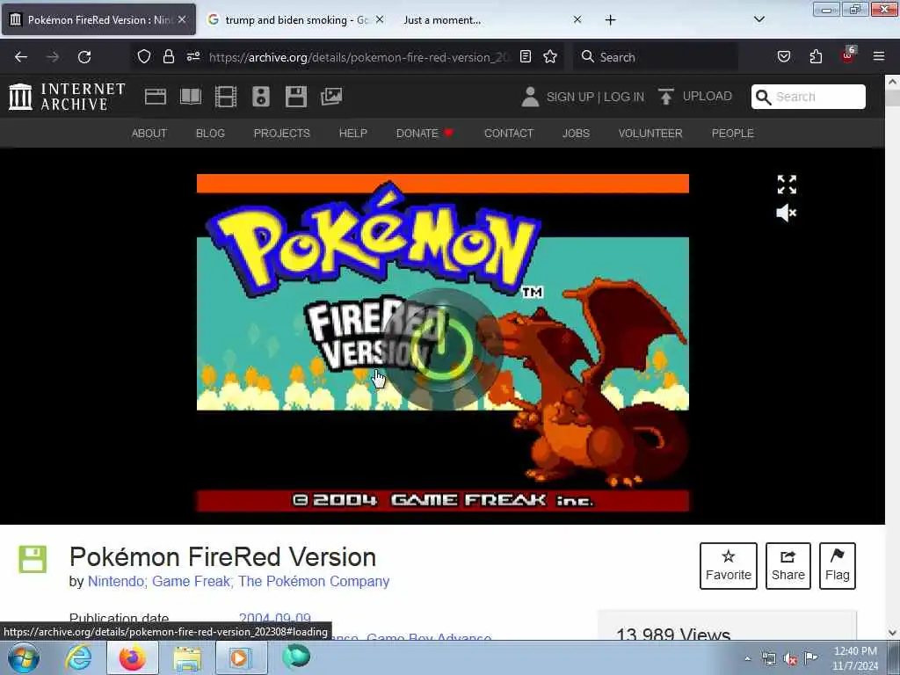Switch to the trump and biden smoking tab

[295, 19]
